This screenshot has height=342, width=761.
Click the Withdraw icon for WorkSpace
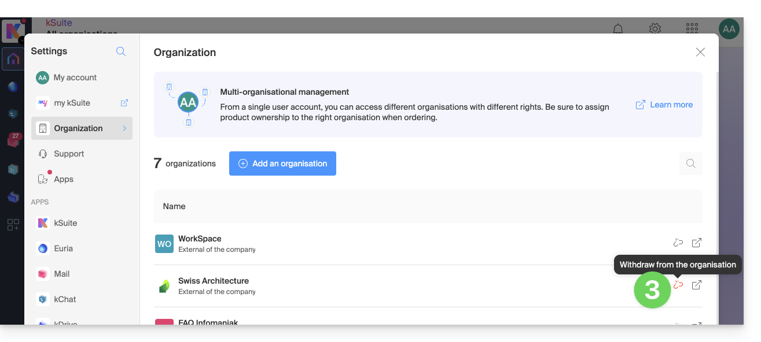pyautogui.click(x=678, y=243)
